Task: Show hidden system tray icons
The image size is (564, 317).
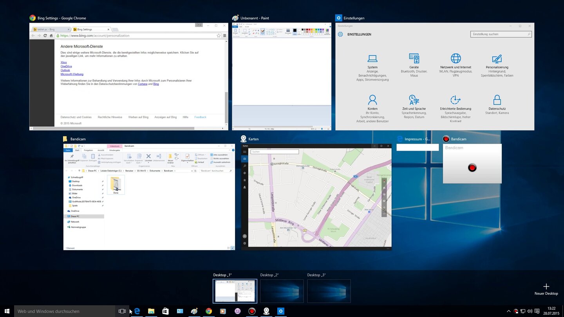Action: [x=509, y=311]
